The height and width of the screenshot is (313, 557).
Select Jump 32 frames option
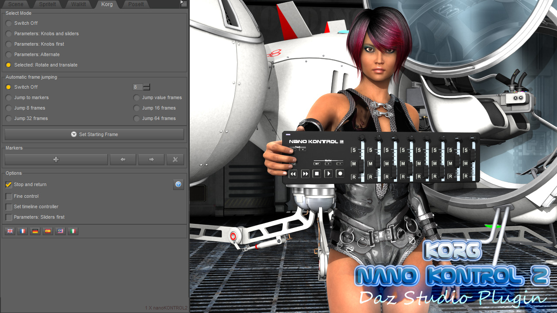coord(27,118)
